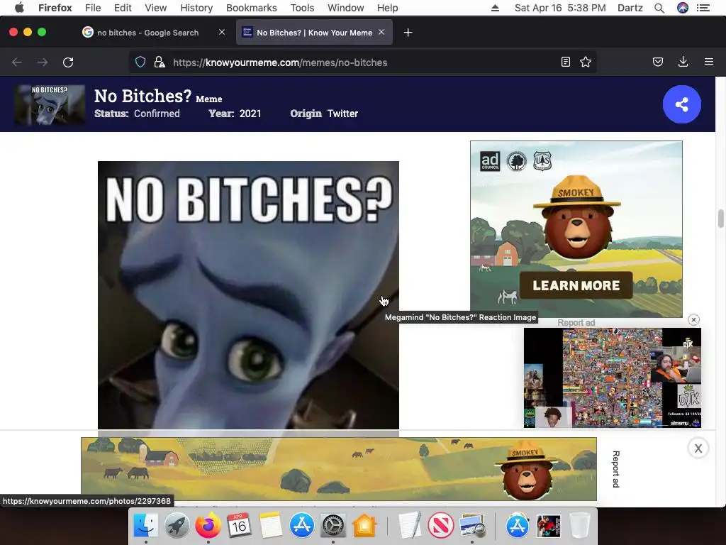726x545 pixels.
Task: Click the Dartz user name in menu bar
Action: pyautogui.click(x=630, y=8)
